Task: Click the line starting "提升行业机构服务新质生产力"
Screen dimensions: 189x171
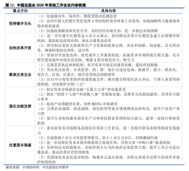Action: coord(109,118)
